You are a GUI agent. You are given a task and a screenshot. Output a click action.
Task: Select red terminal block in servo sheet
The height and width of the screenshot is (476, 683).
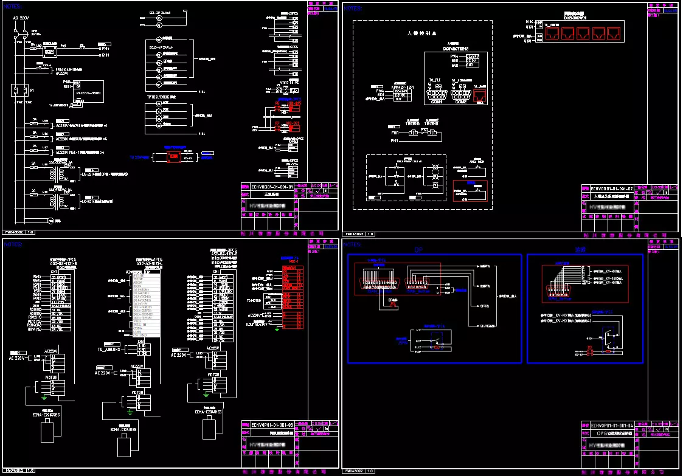294,298
